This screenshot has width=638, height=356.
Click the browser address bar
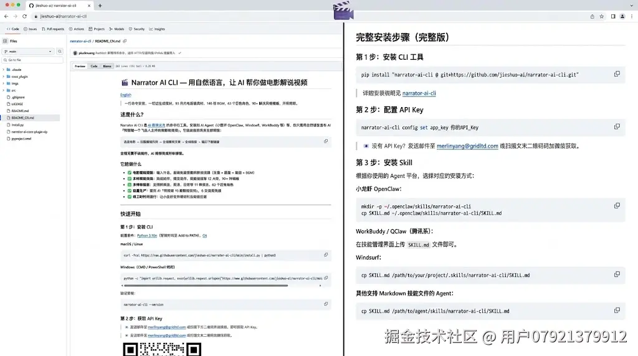pyautogui.click(x=309, y=16)
